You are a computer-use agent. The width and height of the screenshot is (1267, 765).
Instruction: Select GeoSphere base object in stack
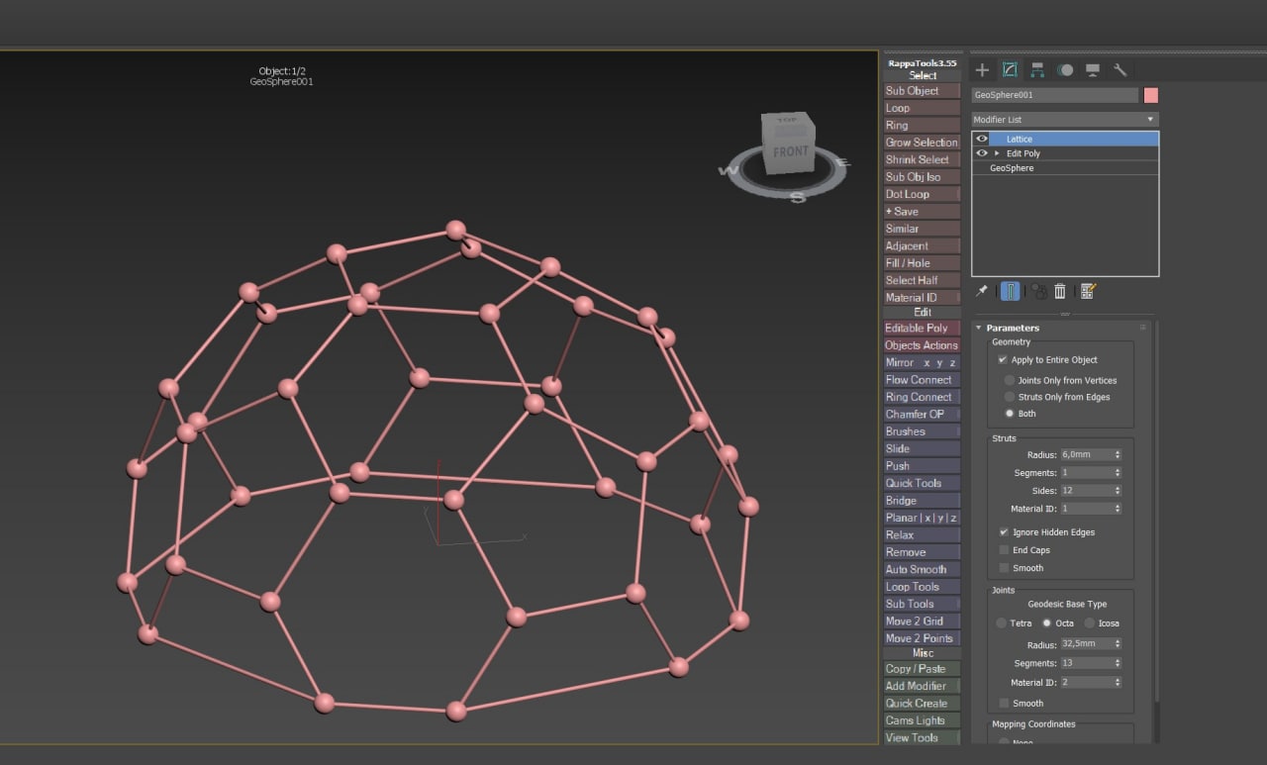coord(1065,168)
